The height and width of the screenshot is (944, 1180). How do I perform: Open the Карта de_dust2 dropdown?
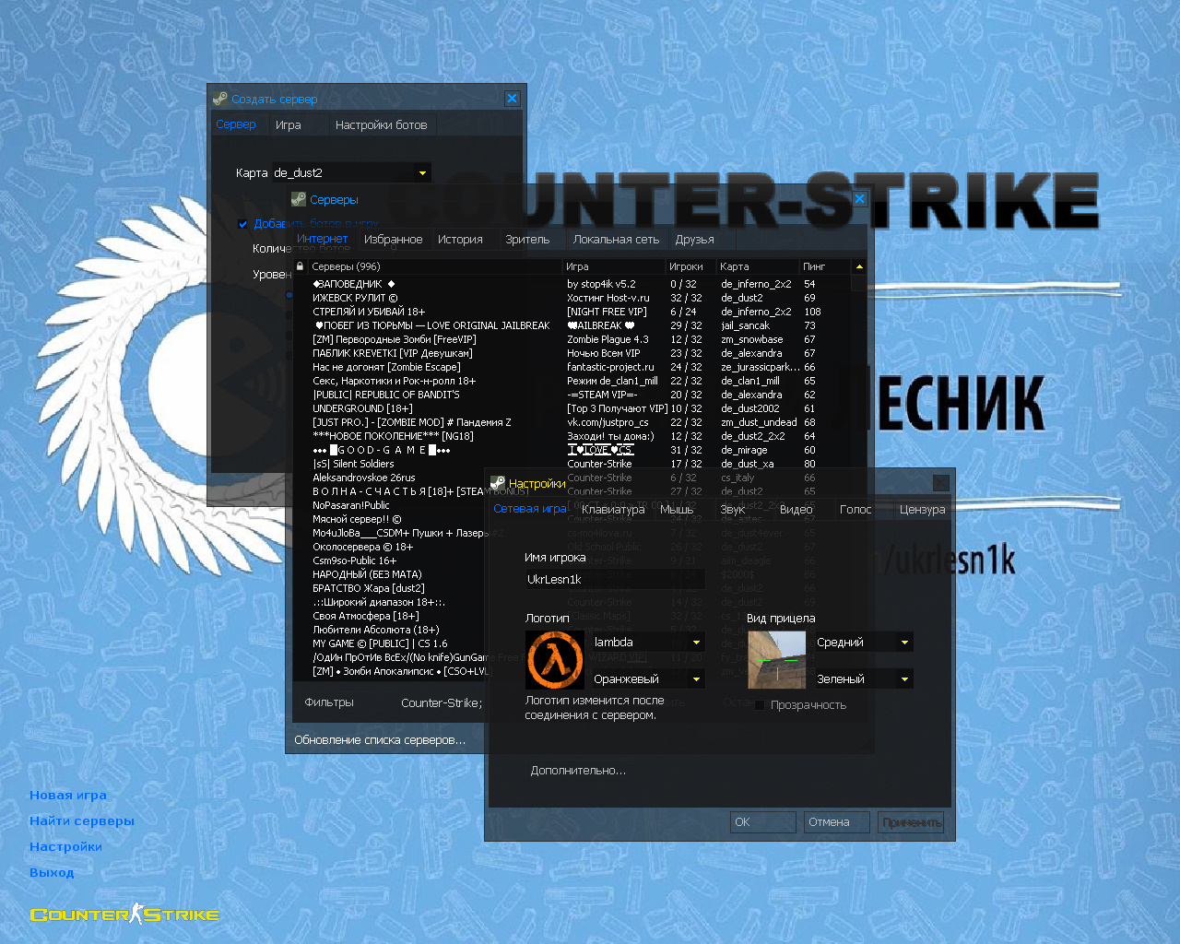pos(422,173)
